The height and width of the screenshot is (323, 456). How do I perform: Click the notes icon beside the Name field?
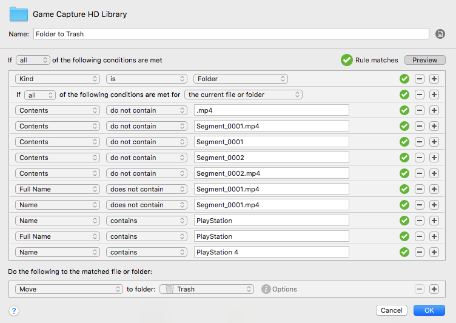pyautogui.click(x=440, y=34)
